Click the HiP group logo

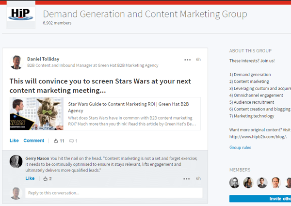pyautogui.click(x=21, y=15)
